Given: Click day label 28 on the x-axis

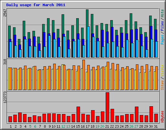Looking at the screenshot, I should pyautogui.click(x=141, y=126).
